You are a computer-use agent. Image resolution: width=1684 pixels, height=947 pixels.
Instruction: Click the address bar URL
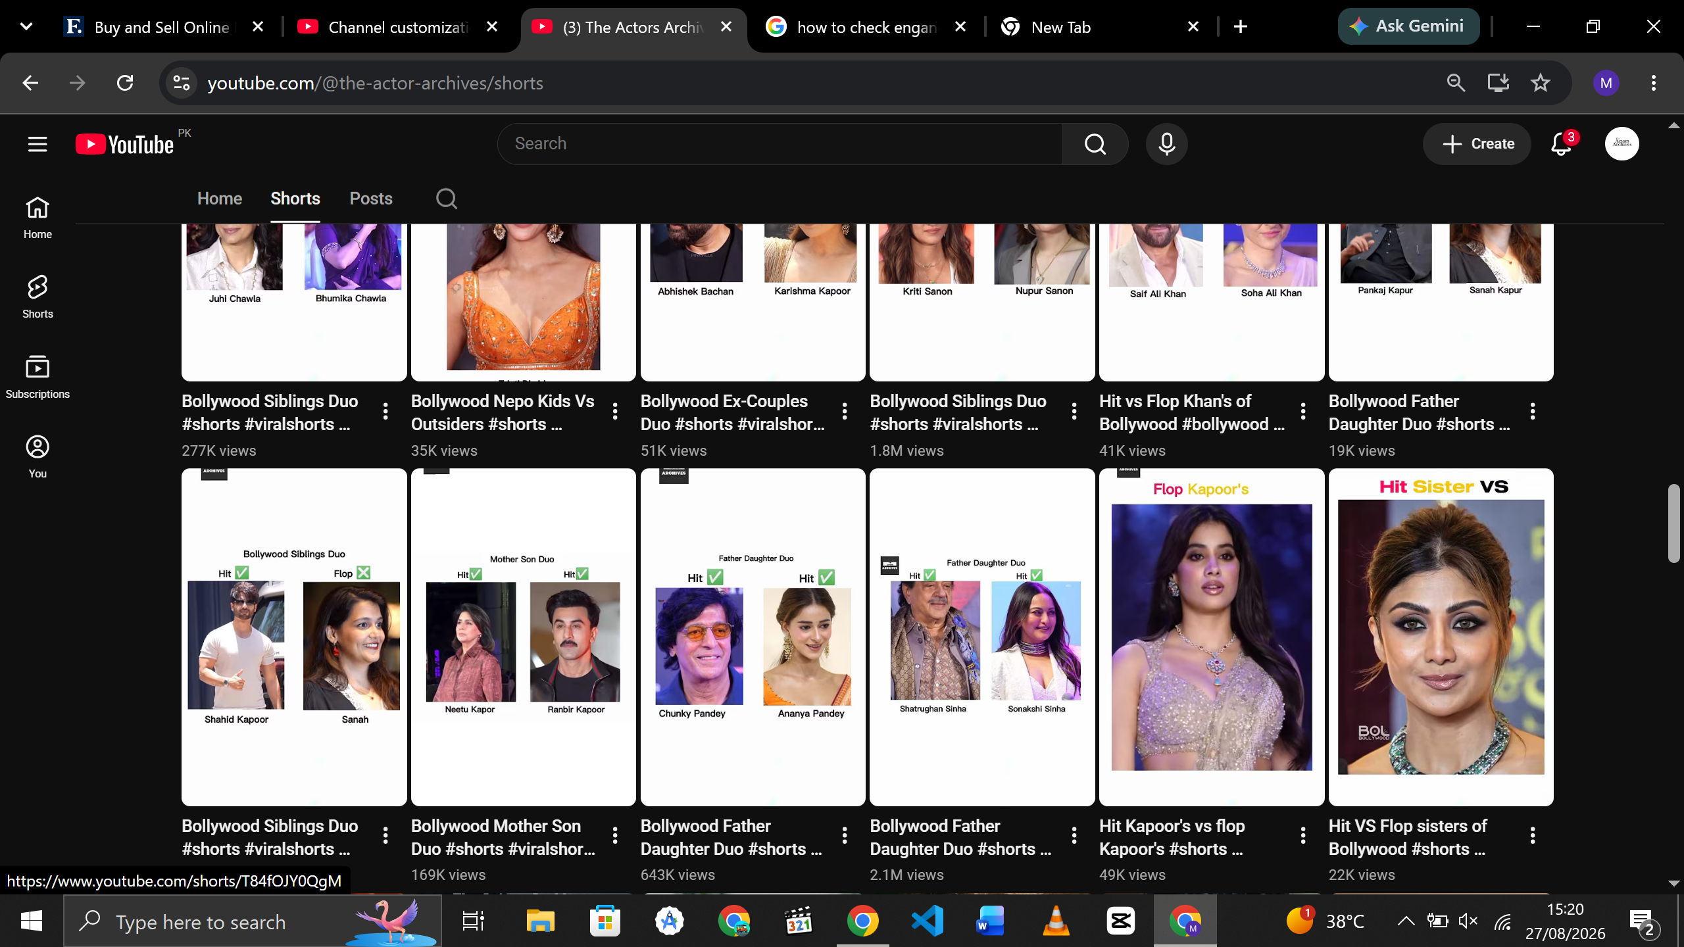point(375,84)
